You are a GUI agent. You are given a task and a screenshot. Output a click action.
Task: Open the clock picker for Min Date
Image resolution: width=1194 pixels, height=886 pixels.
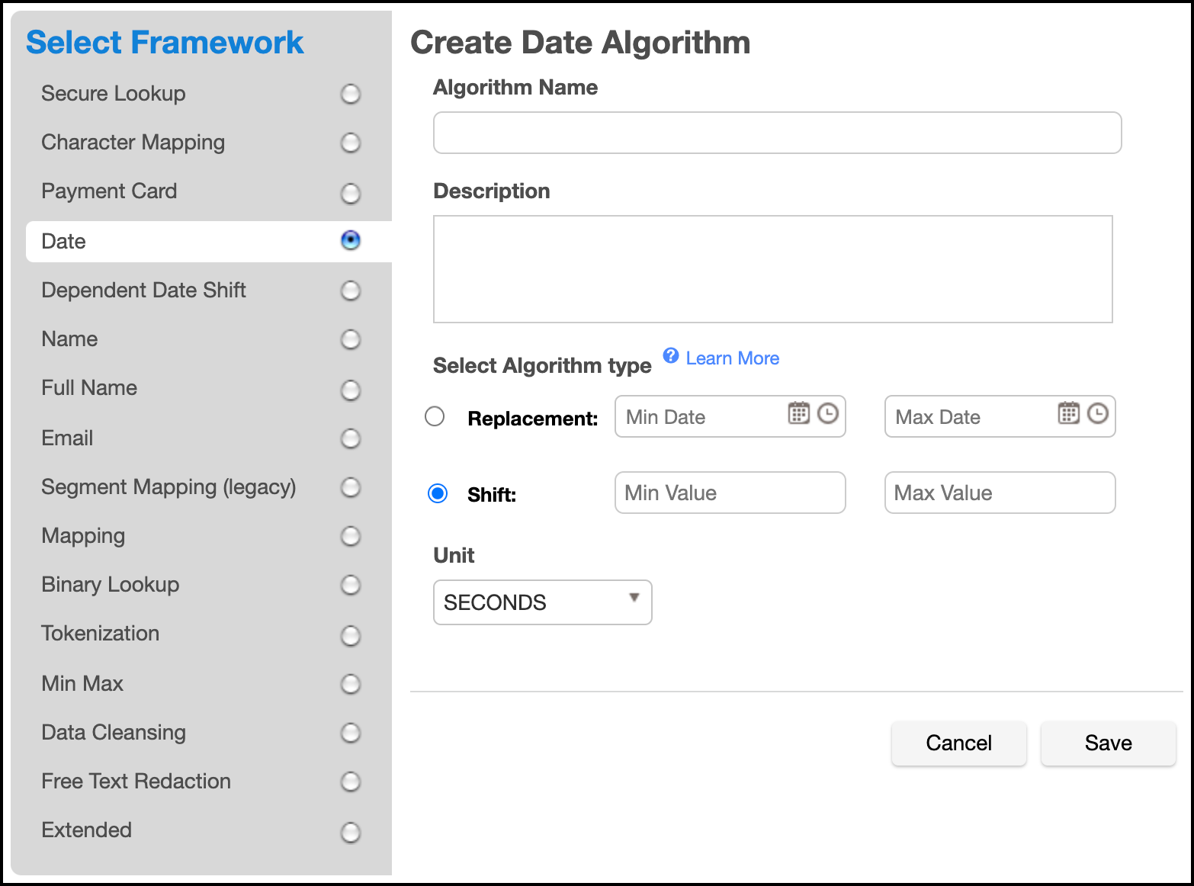pyautogui.click(x=828, y=413)
